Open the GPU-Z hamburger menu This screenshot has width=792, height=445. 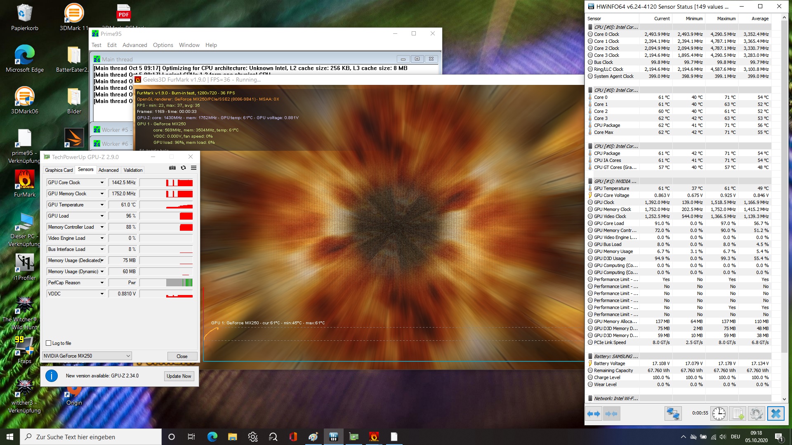[193, 168]
